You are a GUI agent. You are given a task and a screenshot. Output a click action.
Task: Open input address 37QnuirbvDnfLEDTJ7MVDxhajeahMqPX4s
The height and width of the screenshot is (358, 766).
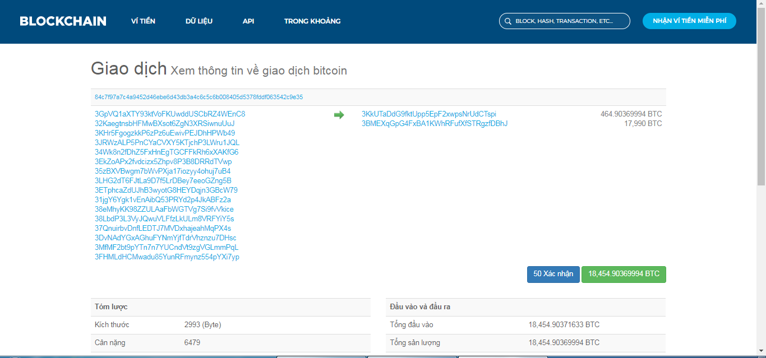(163, 228)
